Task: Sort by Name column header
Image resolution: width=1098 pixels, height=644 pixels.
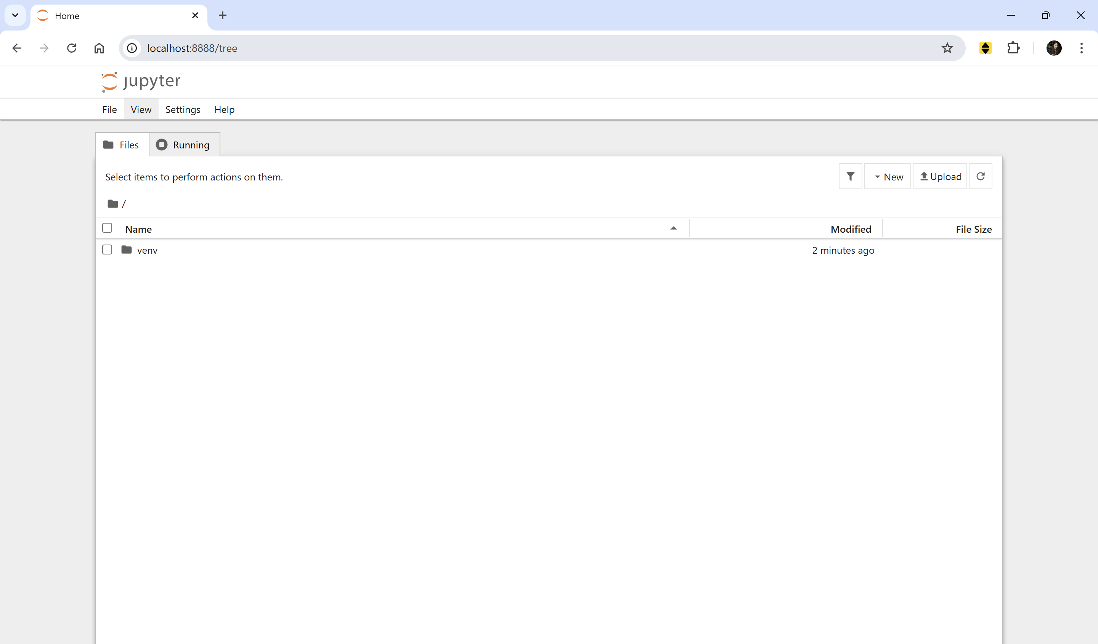Action: pos(138,229)
